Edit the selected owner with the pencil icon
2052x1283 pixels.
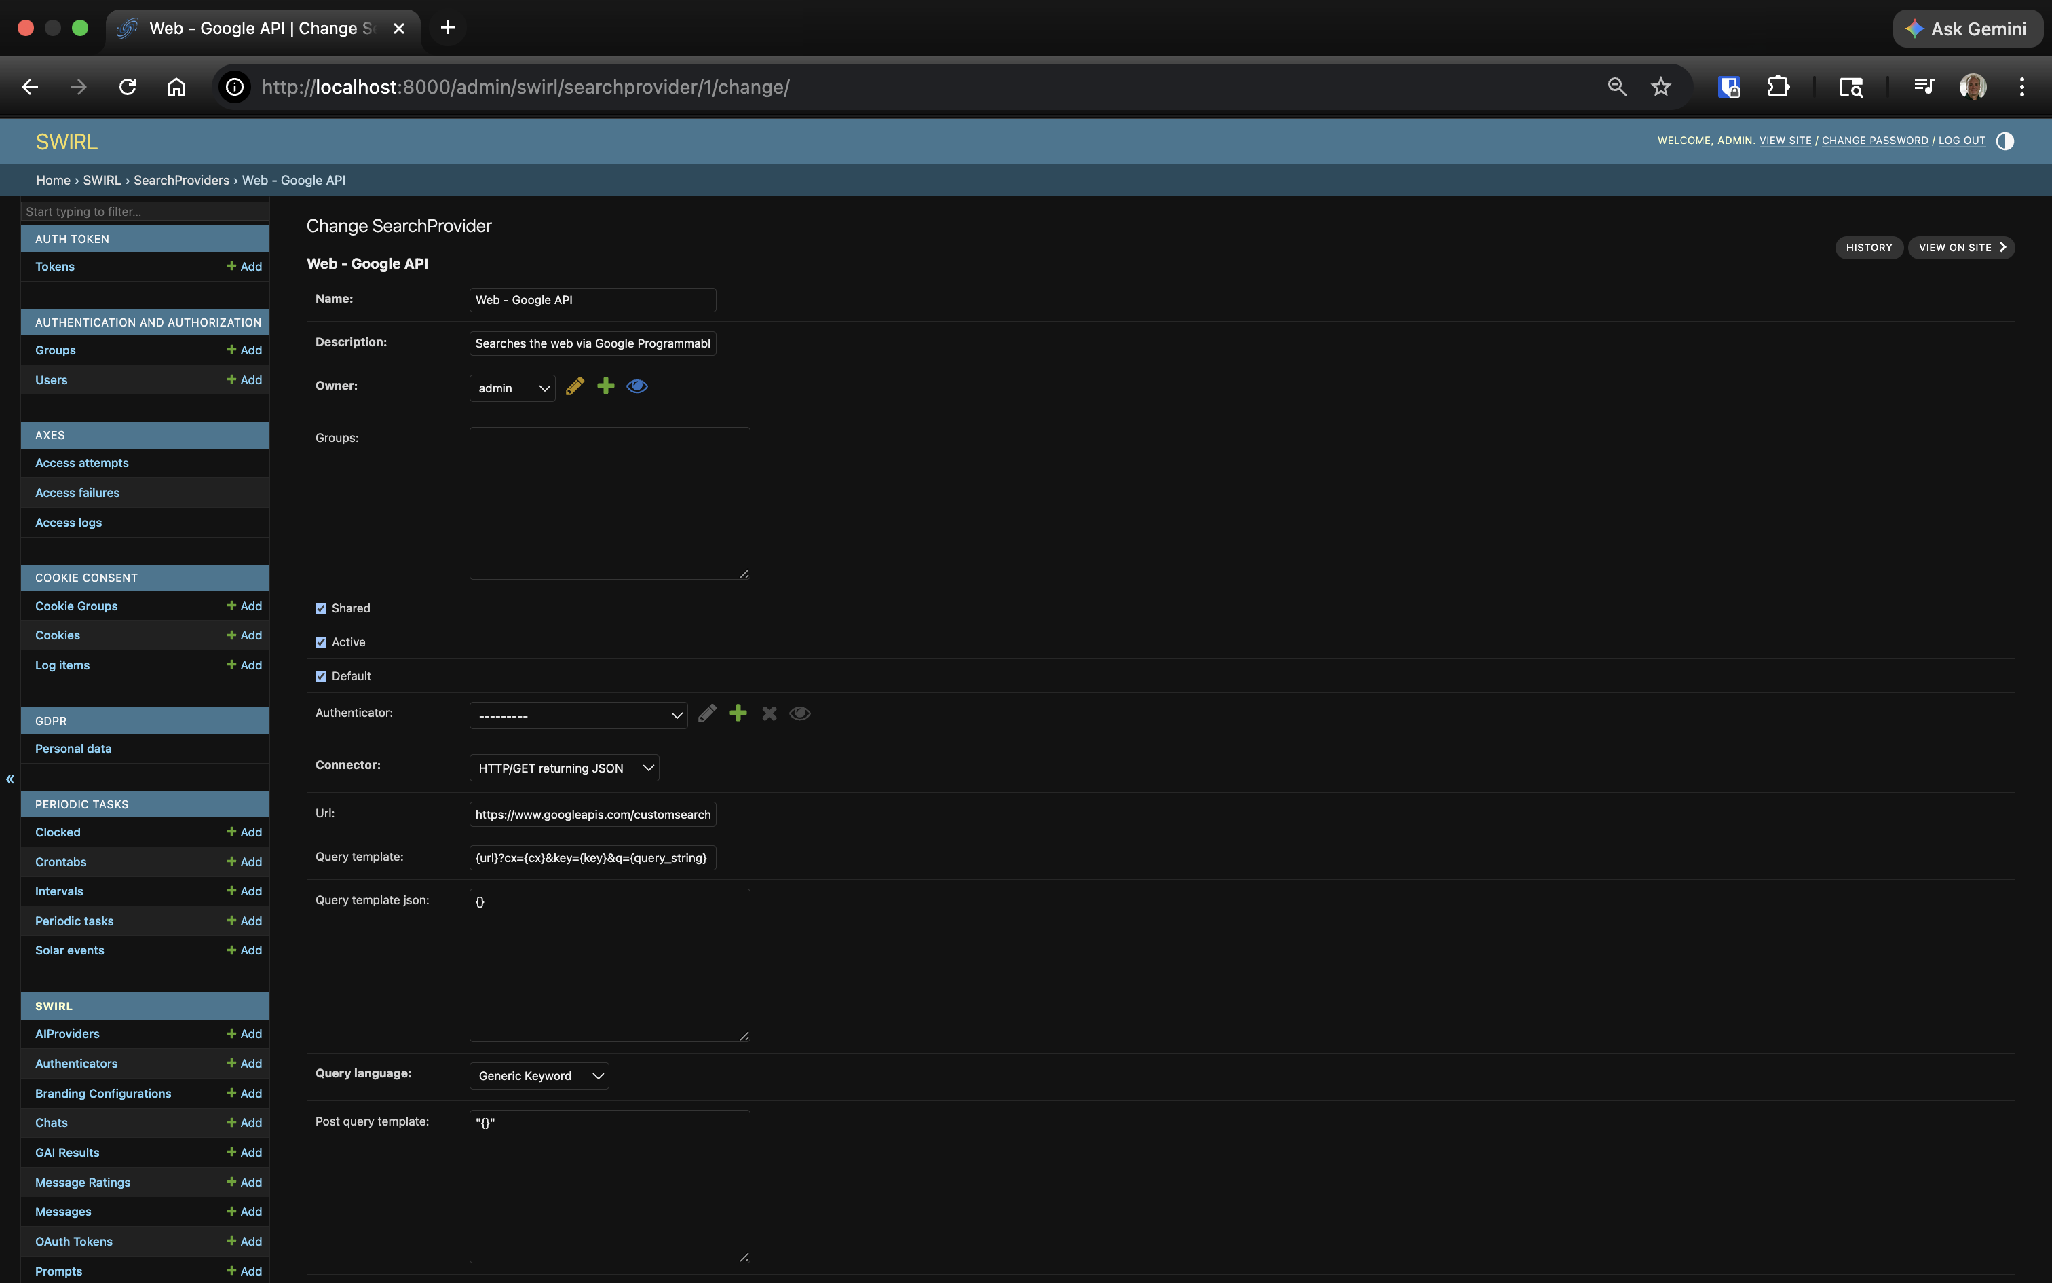click(575, 386)
